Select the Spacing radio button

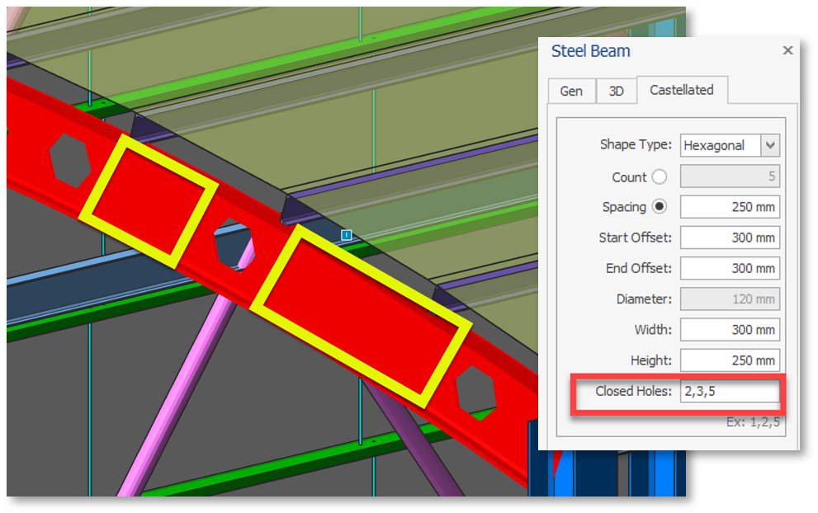(x=659, y=207)
